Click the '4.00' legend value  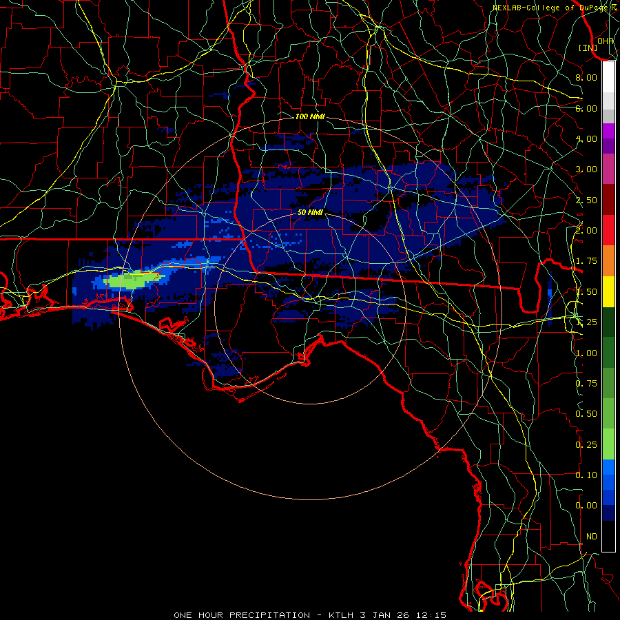tap(586, 138)
